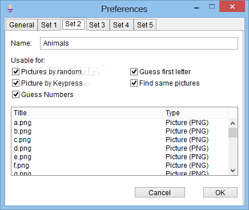Image resolution: width=249 pixels, height=210 pixels.
Task: Switch to the Set 3 tab
Action: coord(97,25)
